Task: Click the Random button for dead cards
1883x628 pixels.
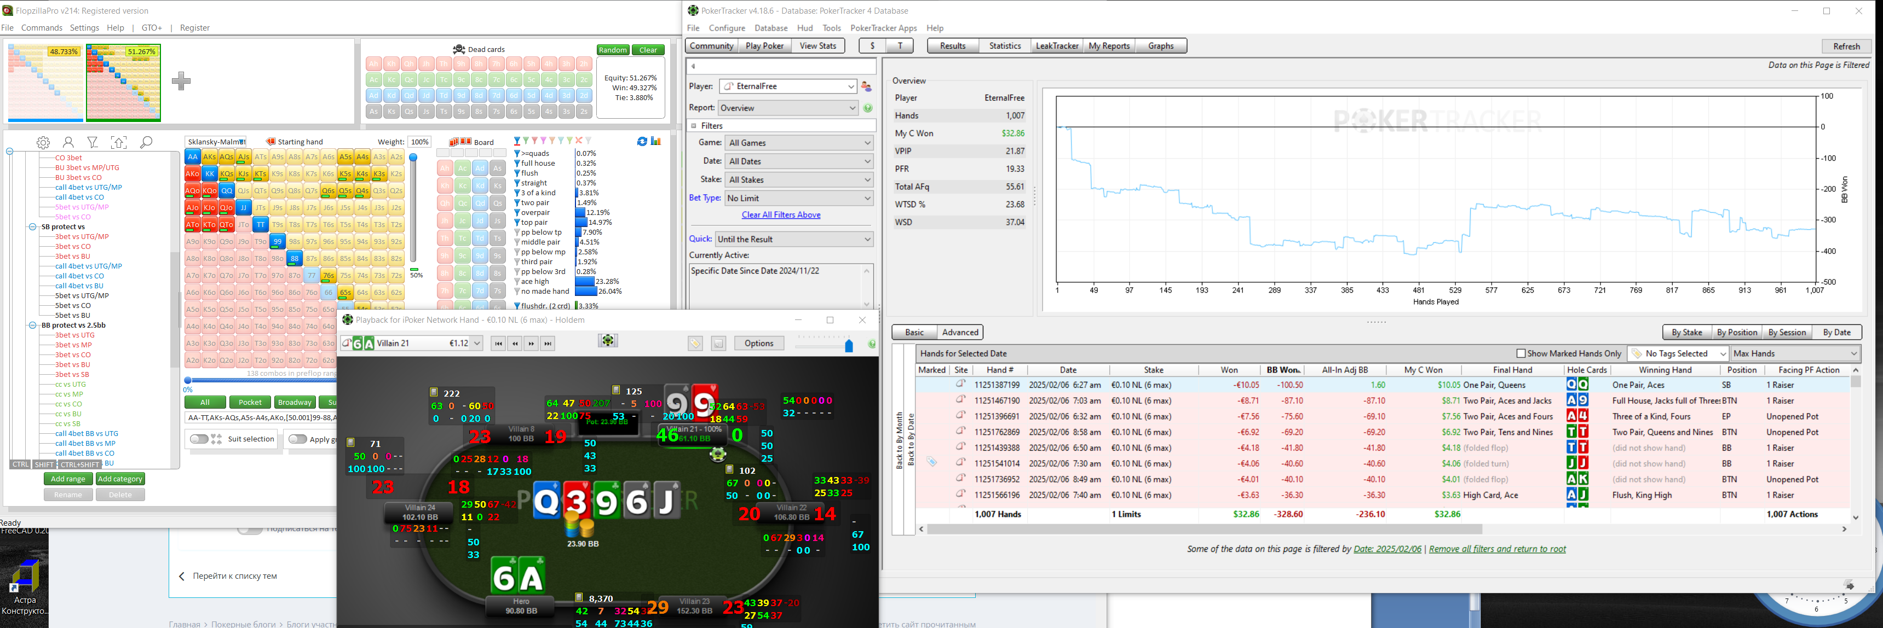Action: 613,50
